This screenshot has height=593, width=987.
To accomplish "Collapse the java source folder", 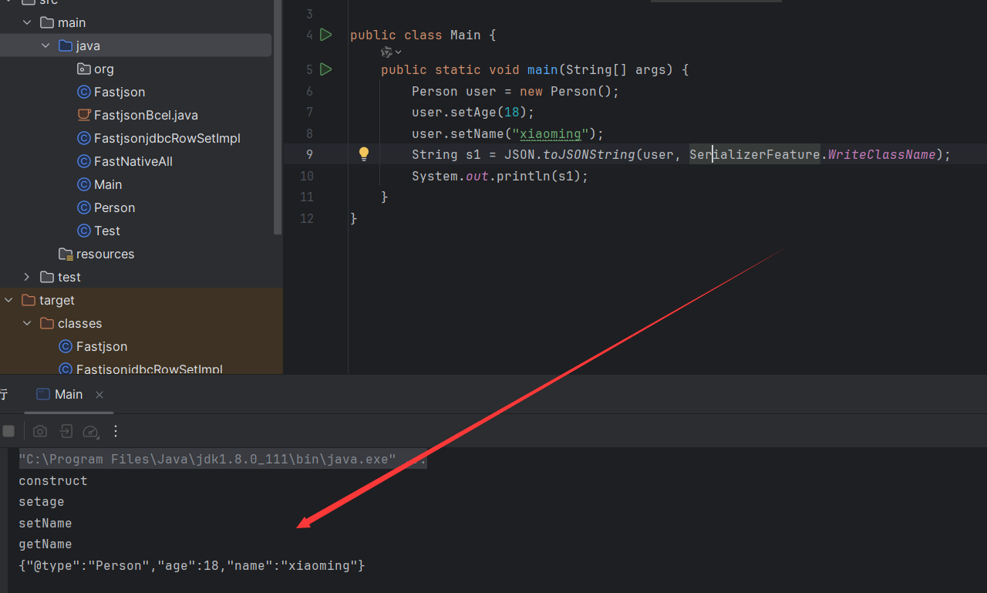I will [45, 45].
